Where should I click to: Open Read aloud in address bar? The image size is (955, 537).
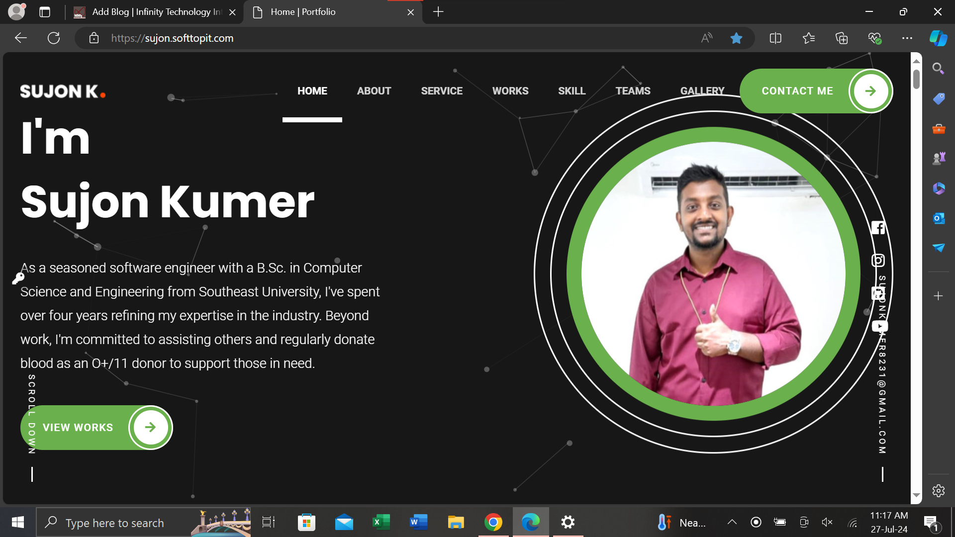(x=706, y=38)
